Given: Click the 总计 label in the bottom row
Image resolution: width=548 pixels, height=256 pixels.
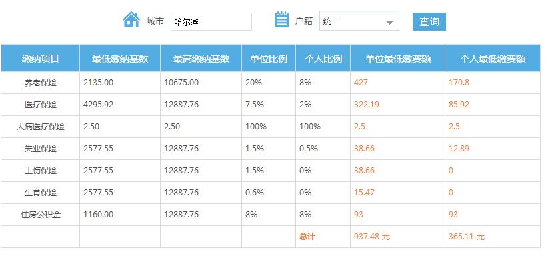Looking at the screenshot, I should (307, 237).
